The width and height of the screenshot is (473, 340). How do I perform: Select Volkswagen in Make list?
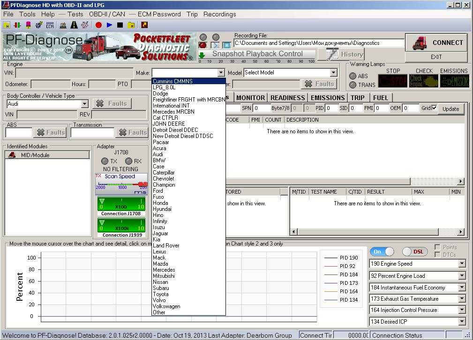pos(189,306)
